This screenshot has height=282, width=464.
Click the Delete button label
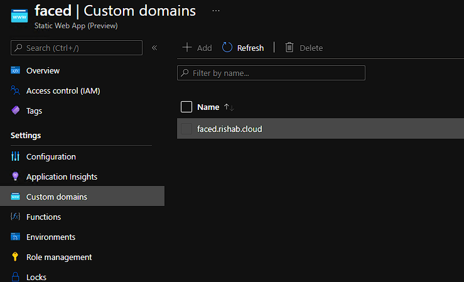point(311,48)
